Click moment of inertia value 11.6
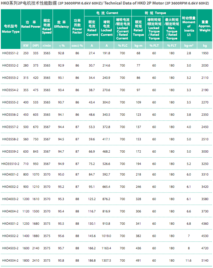213x268 pixels. (x=189, y=261)
